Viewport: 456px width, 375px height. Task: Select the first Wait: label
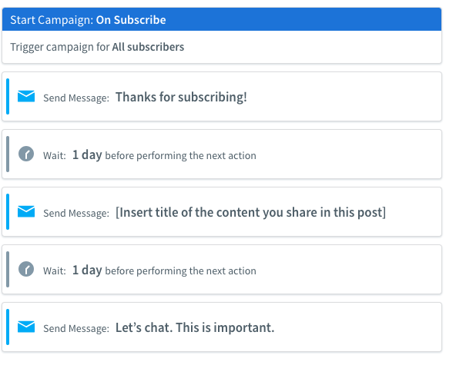coord(55,156)
